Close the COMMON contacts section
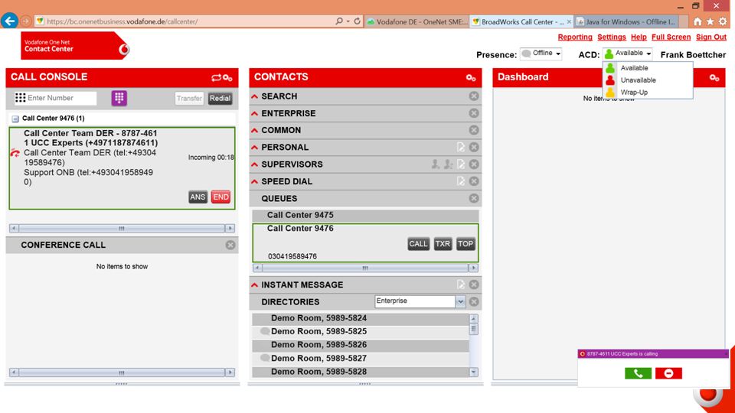 474,130
